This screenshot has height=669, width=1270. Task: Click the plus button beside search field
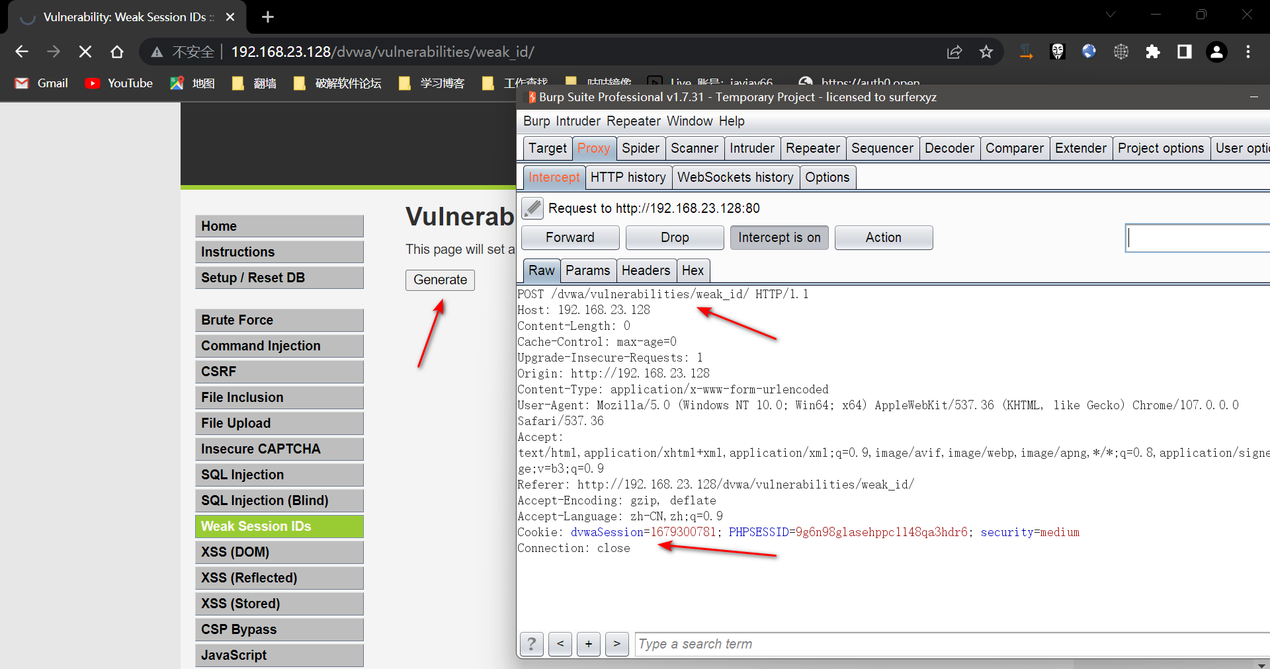(x=589, y=644)
